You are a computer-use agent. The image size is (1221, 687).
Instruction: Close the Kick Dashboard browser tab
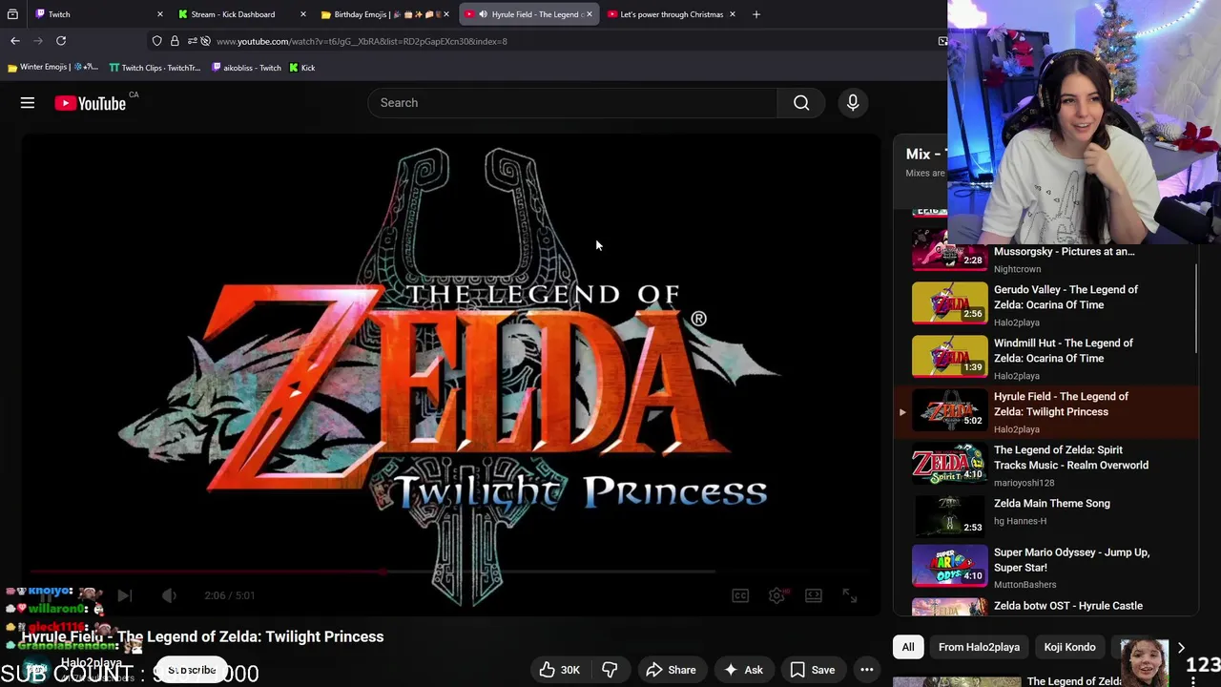[303, 14]
